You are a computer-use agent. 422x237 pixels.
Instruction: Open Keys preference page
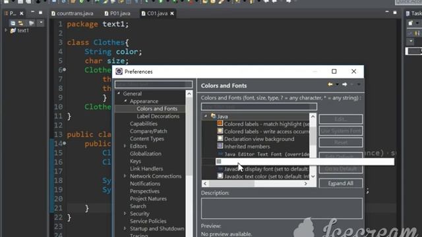click(135, 161)
